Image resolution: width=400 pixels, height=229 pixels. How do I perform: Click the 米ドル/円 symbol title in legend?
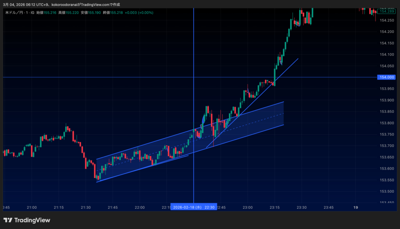[x=14, y=13]
